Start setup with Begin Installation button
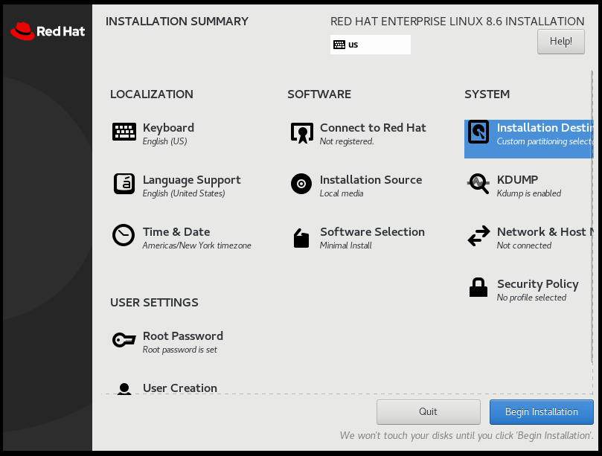Image resolution: width=602 pixels, height=456 pixels. [x=541, y=412]
